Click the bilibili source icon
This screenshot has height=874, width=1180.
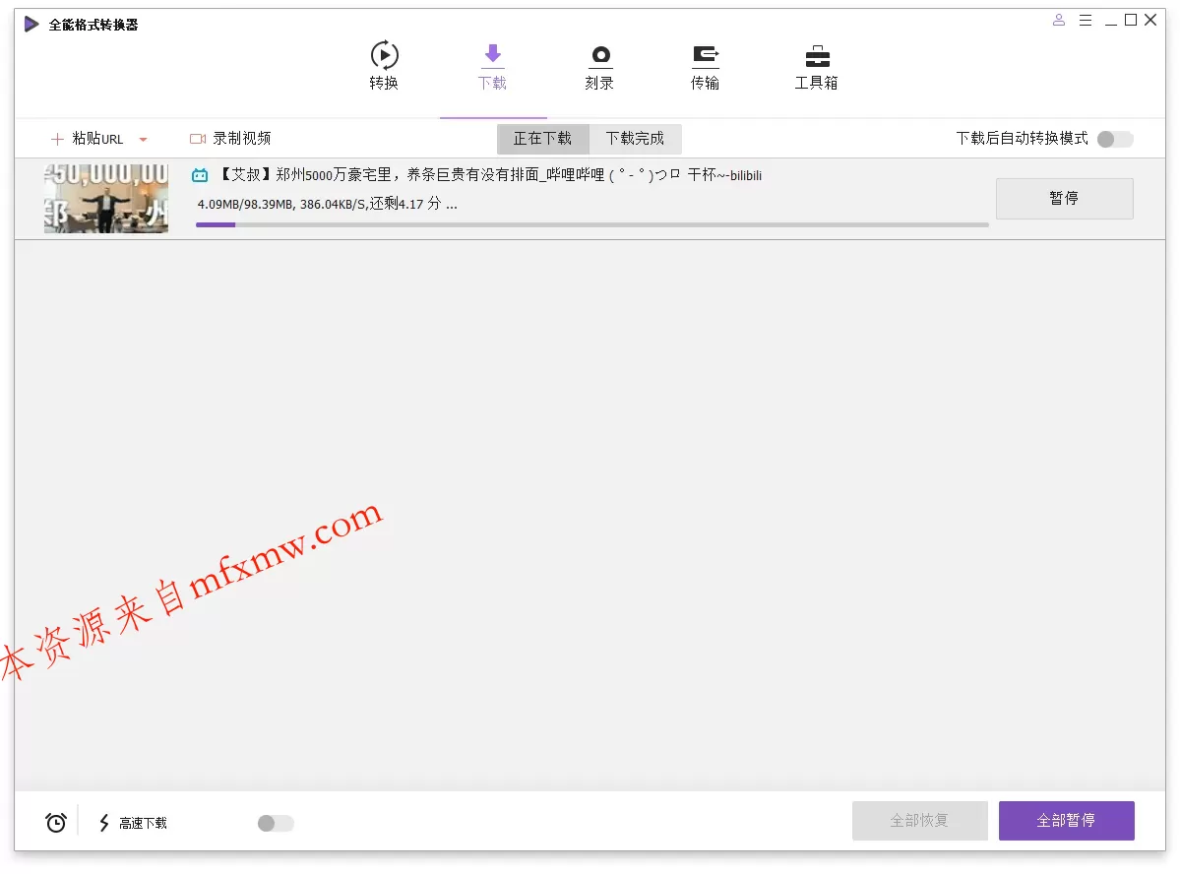click(200, 175)
